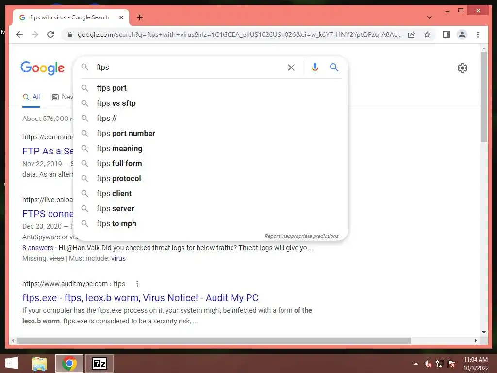Viewport: 497px width, 373px height.
Task: Open File Explorer from taskbar
Action: pos(39,363)
